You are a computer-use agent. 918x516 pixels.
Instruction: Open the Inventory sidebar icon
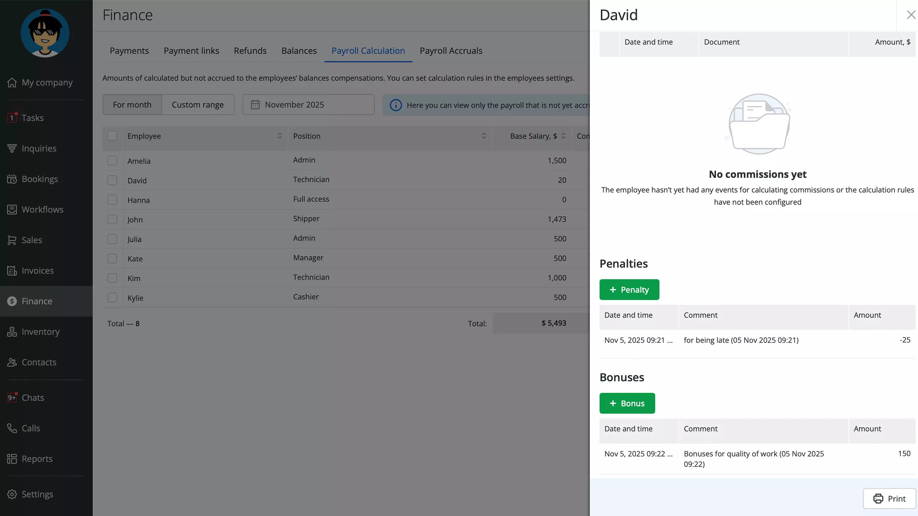coord(12,332)
